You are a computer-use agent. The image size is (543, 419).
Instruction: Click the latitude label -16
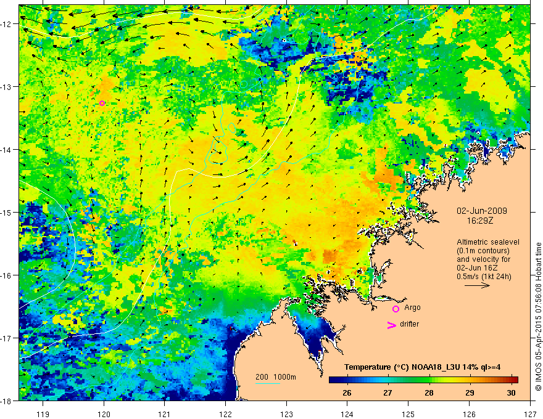coord(7,275)
